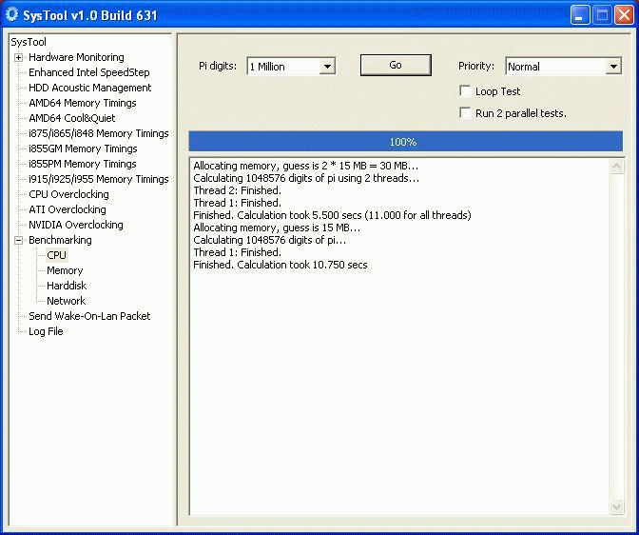Viewport: 639px width, 535px height.
Task: Open i855PM Memory Timings
Action: [83, 164]
